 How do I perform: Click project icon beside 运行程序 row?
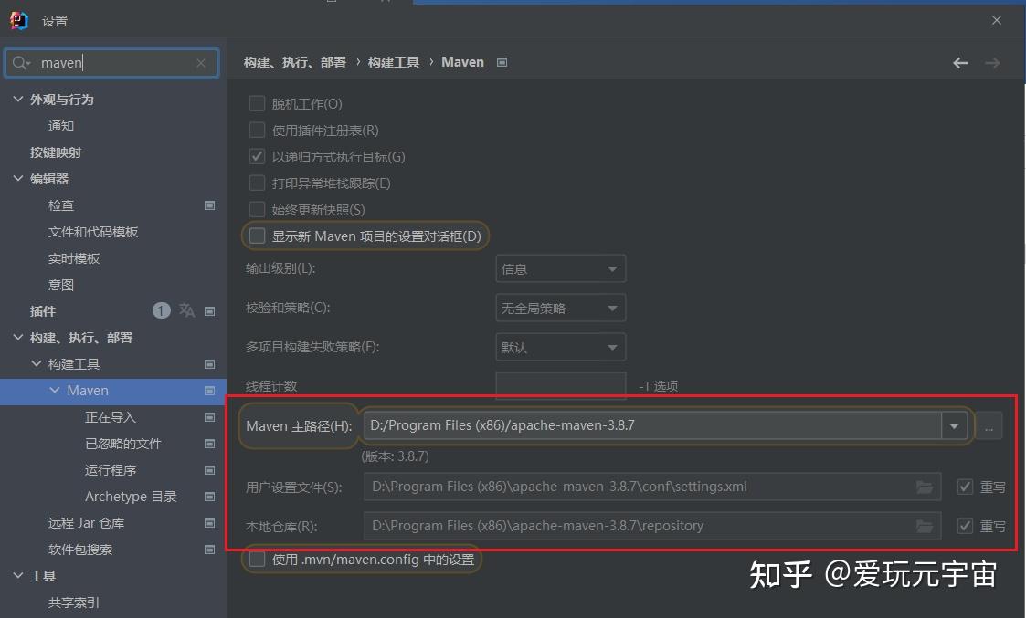[209, 470]
